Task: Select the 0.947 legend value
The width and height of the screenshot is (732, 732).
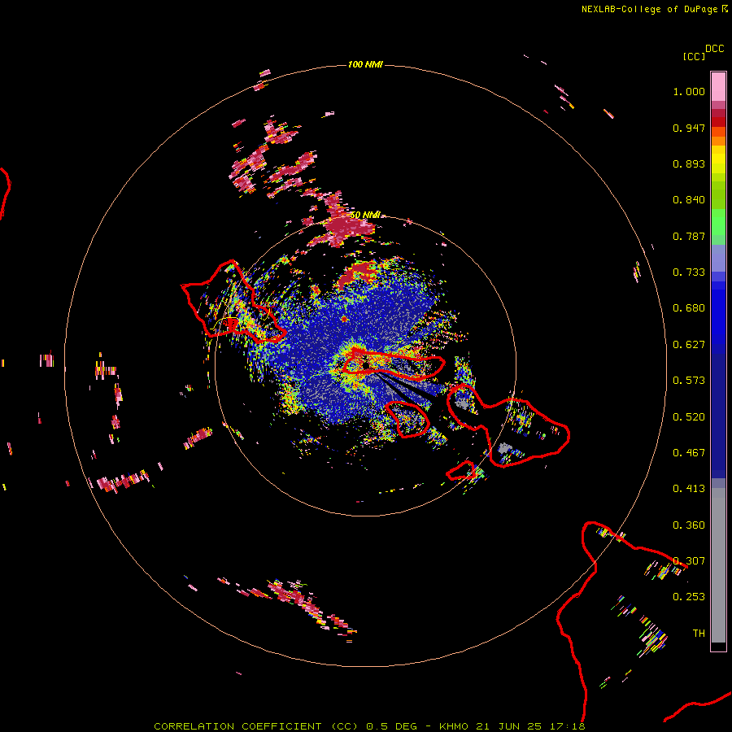Action: click(x=689, y=128)
